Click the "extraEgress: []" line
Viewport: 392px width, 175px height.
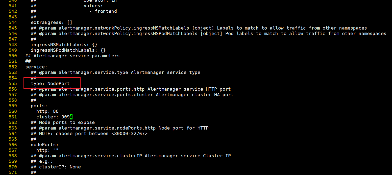pyautogui.click(x=52, y=22)
